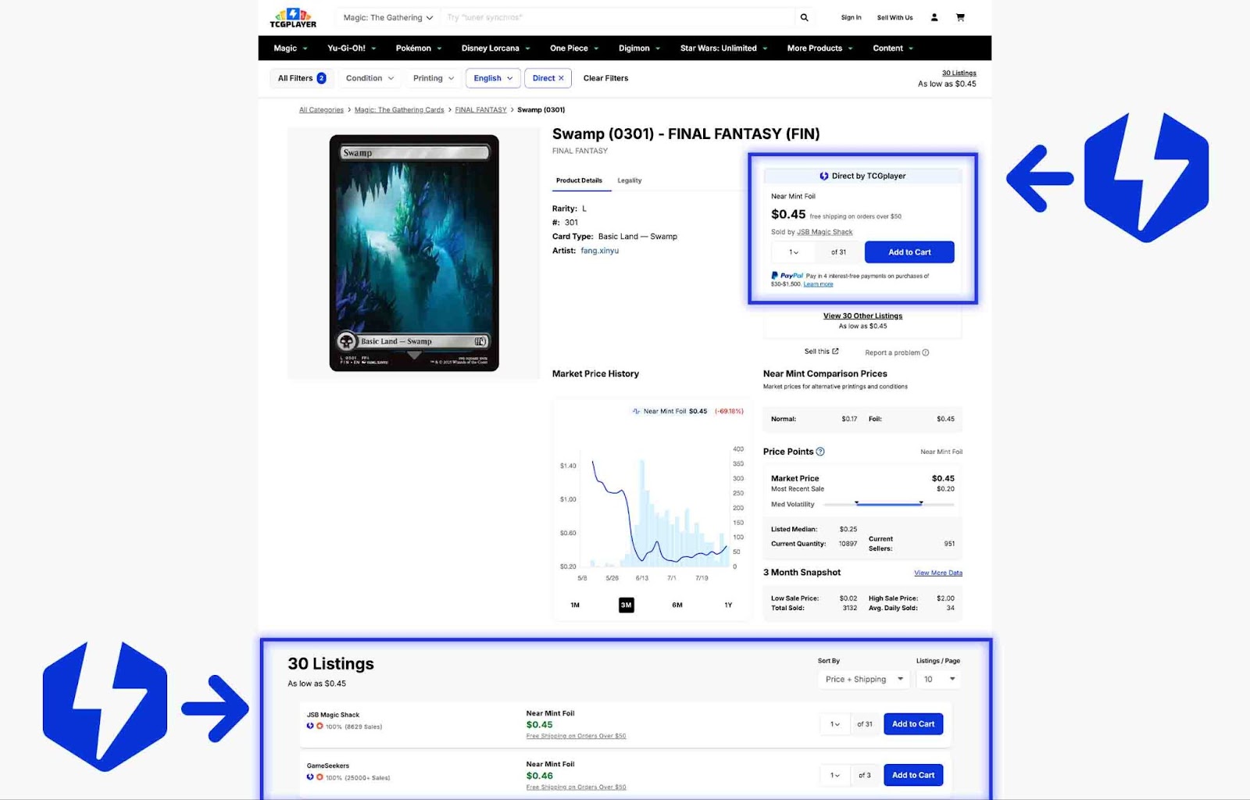
Task: Select the 1M chart range
Action: pyautogui.click(x=575, y=605)
